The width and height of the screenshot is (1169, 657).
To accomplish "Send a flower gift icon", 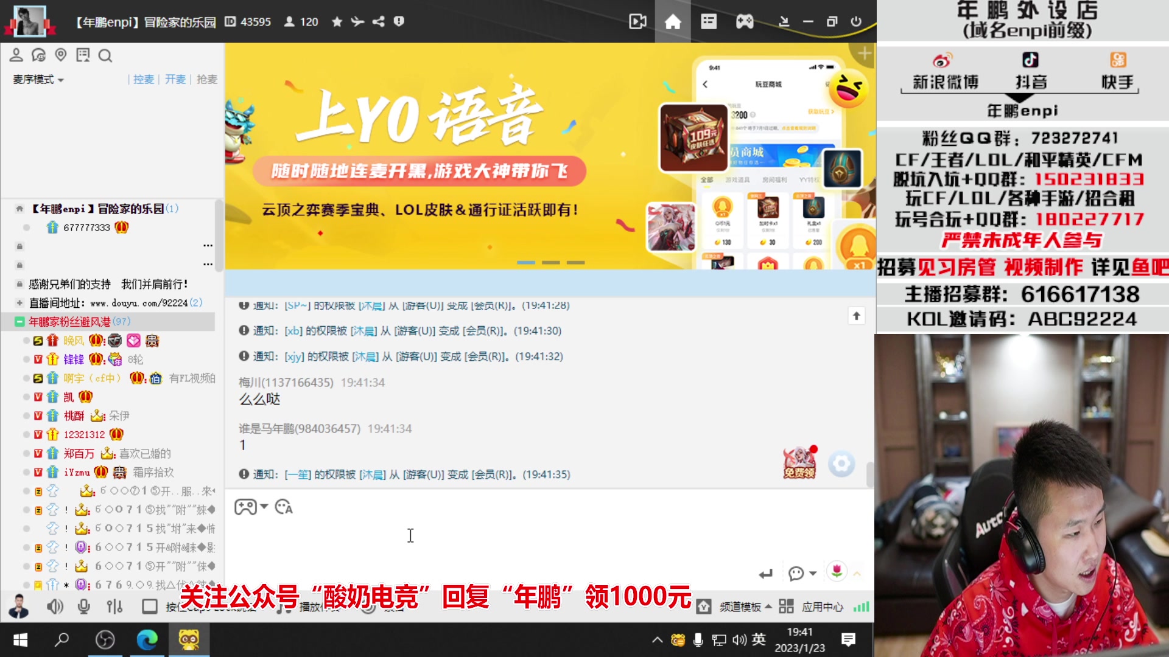I will [837, 572].
